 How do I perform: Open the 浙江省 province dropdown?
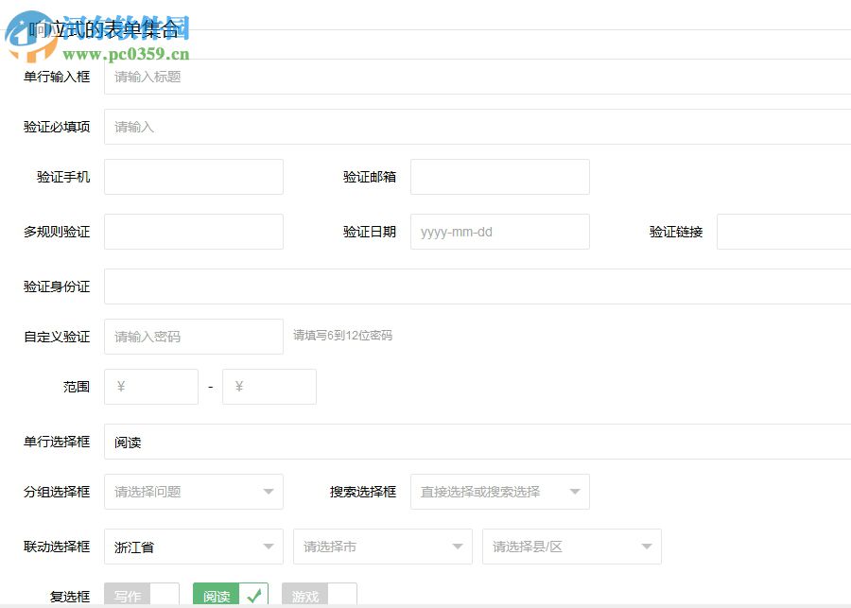pyautogui.click(x=194, y=547)
